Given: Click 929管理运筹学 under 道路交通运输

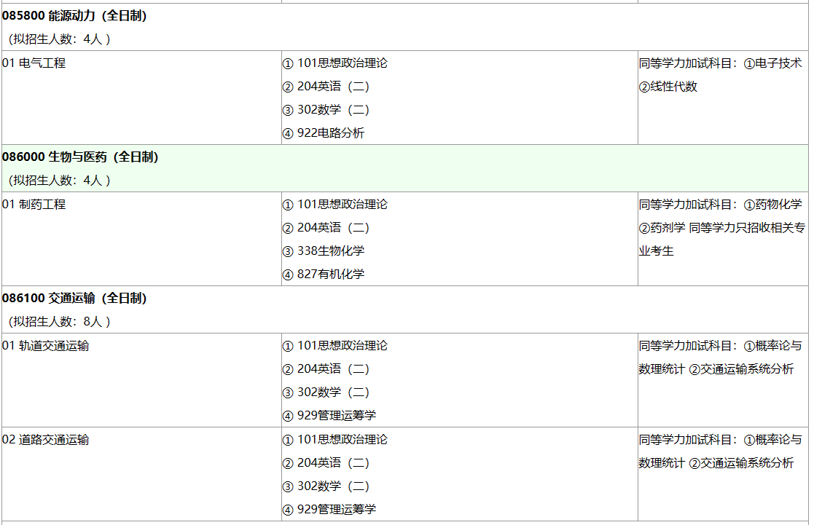Looking at the screenshot, I should click(x=336, y=510).
